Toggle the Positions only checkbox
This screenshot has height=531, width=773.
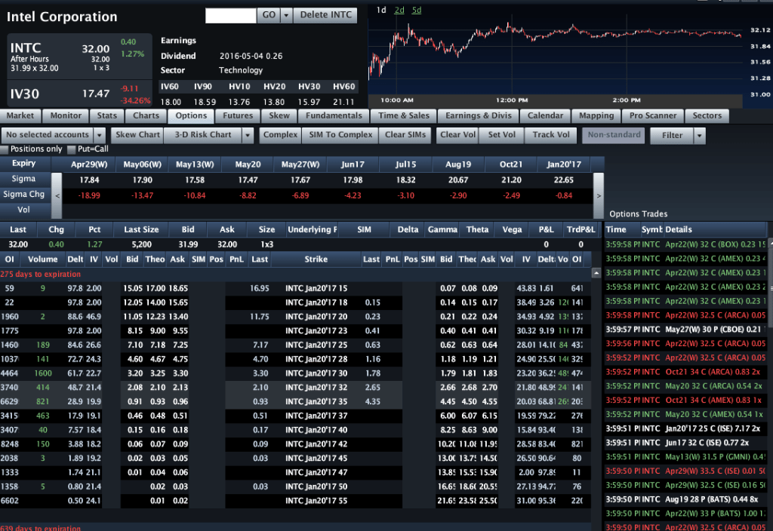5,149
